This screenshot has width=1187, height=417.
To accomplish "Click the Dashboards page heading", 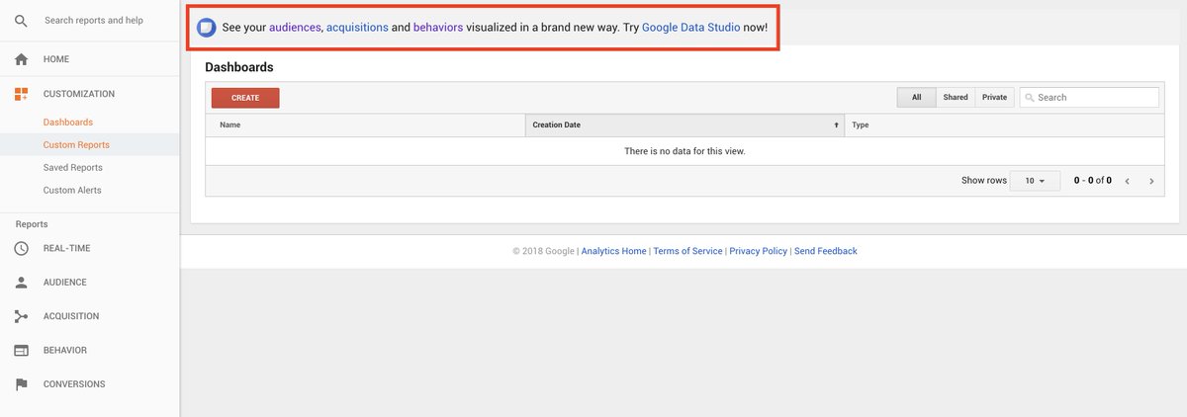I will click(x=239, y=67).
